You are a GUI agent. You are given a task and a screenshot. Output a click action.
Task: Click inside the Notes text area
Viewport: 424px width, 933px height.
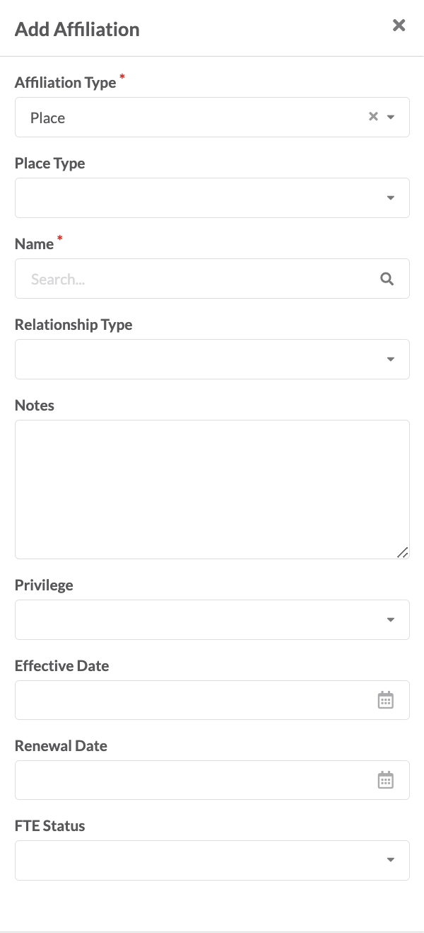click(x=212, y=489)
